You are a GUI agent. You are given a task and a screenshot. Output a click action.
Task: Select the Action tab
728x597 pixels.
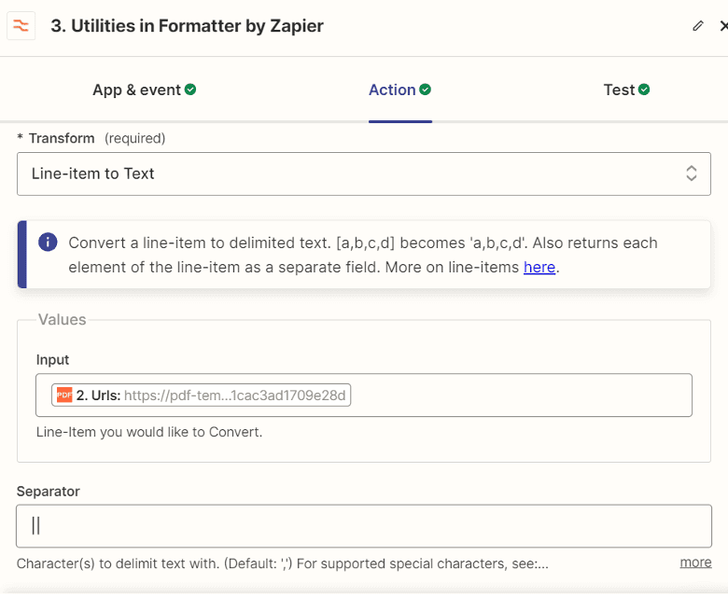[x=392, y=90]
